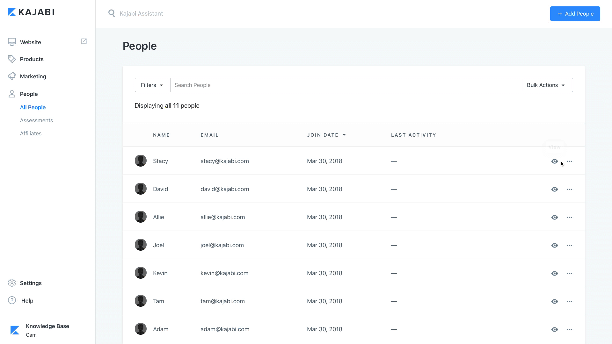Click the eye icon for Adam
The height and width of the screenshot is (344, 612).
[555, 330]
